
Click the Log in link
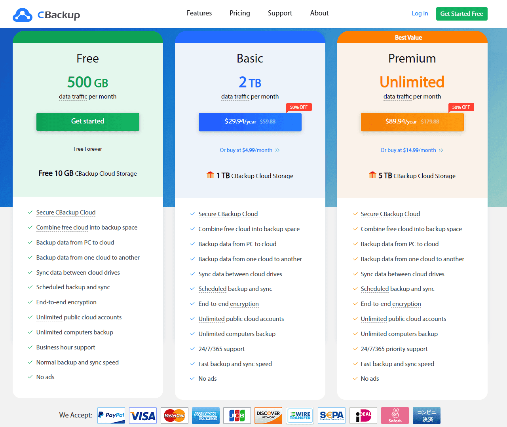(420, 13)
